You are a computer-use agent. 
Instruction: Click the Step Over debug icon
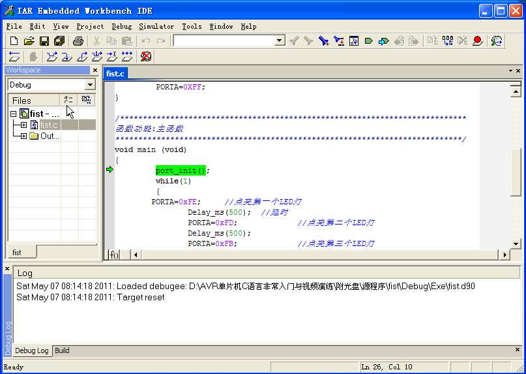pyautogui.click(x=51, y=57)
